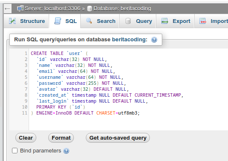Open the Query tab

pyautogui.click(x=137, y=21)
